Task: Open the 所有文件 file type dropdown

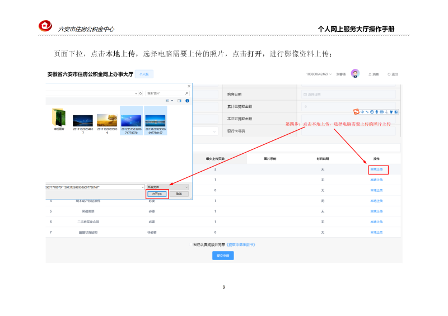Action: [167, 187]
